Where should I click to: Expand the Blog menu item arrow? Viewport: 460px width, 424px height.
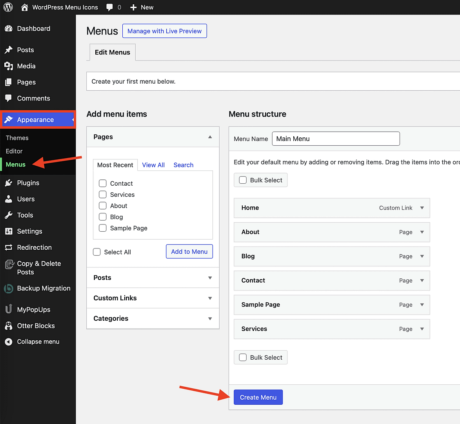point(422,256)
